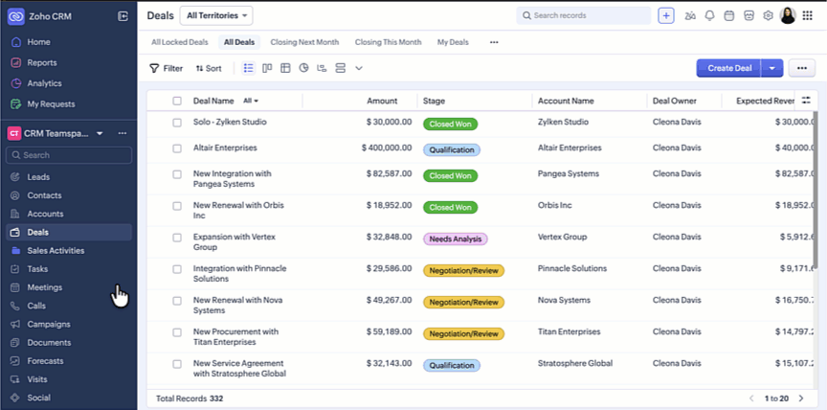Switch to Closing Next Month view
This screenshot has height=410, width=827.
[304, 42]
